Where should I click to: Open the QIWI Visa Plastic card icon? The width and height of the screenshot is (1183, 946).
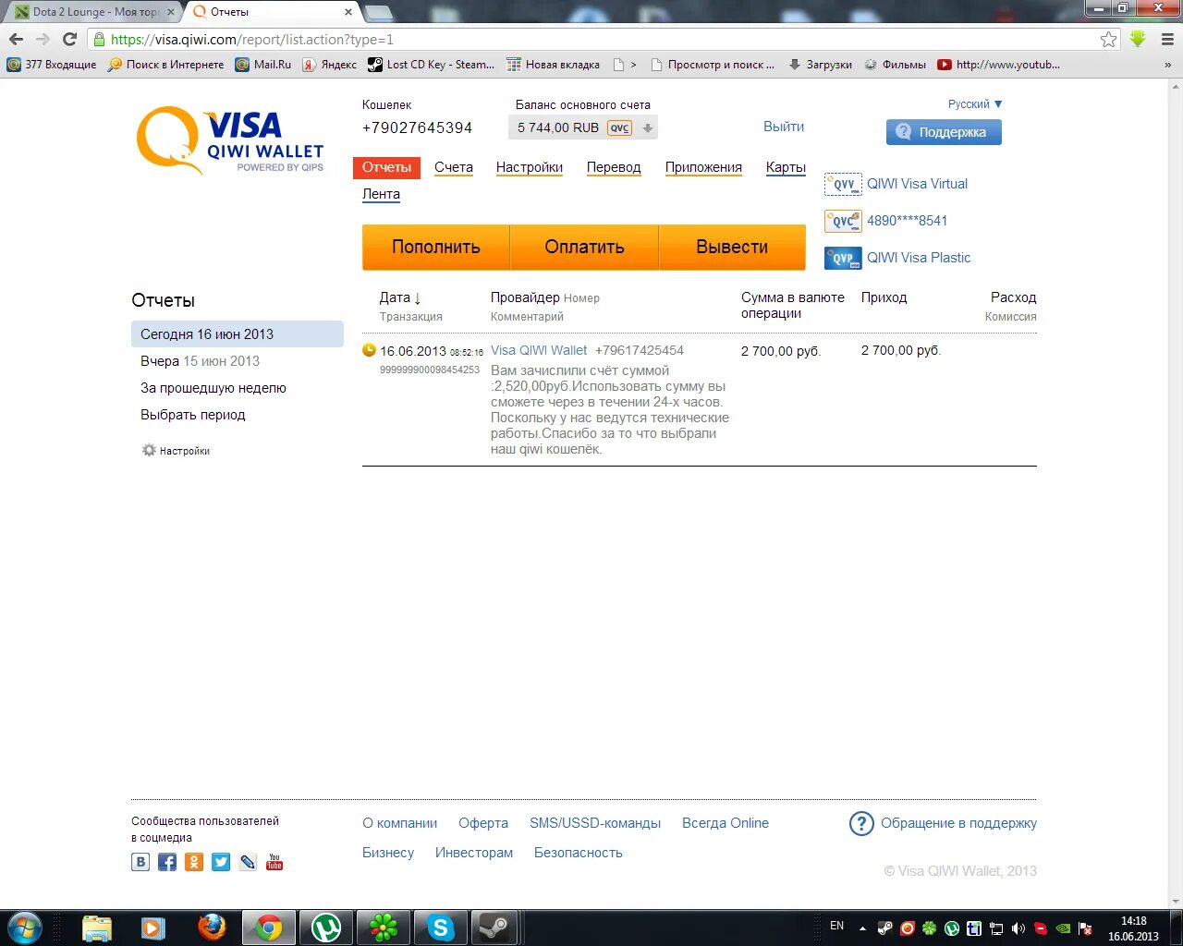click(842, 258)
